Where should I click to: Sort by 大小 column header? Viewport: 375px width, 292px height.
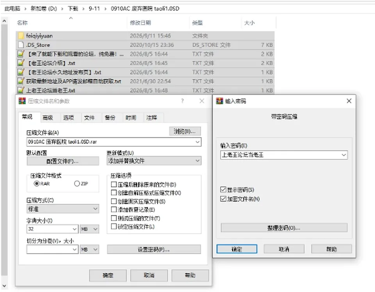coord(249,23)
